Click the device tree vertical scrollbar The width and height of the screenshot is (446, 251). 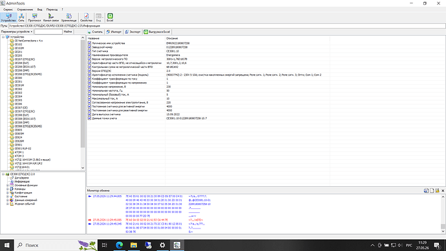[83, 94]
